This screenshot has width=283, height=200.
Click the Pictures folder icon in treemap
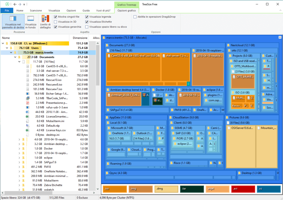coord(227,117)
